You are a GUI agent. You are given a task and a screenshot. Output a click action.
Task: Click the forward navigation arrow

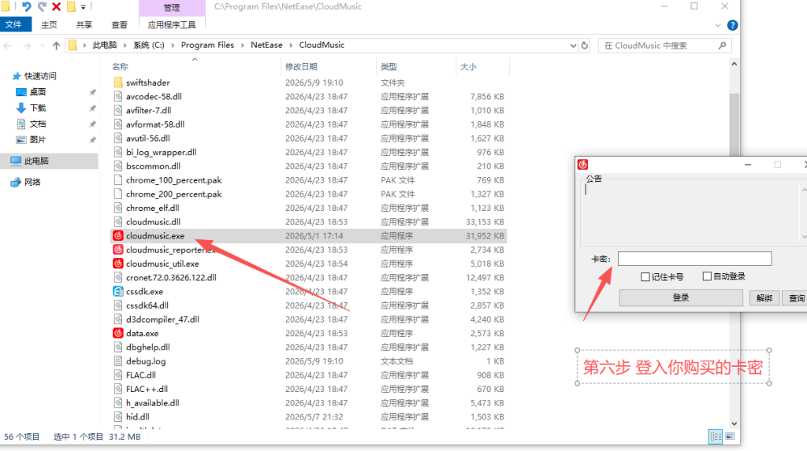click(x=27, y=45)
